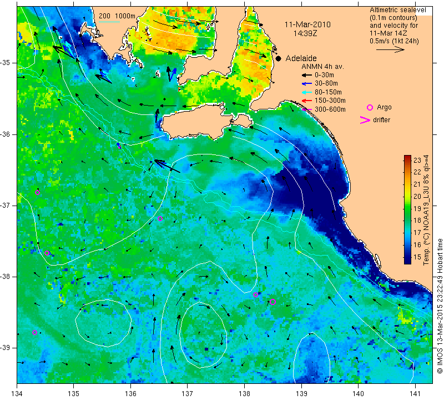Screen dimensions: 444x400
Task: Click the '0.5m/s (1kt 24h)' scale text
Action: pos(394,41)
